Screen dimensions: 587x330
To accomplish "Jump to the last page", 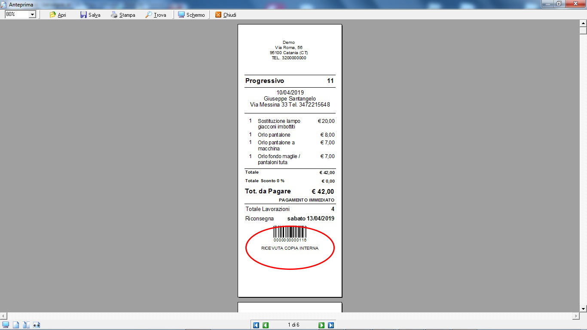I will click(331, 325).
